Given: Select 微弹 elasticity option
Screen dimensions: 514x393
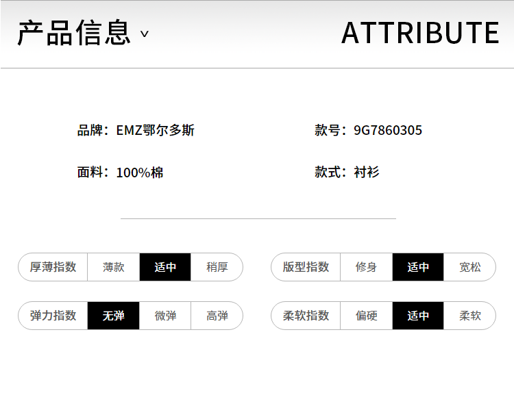Looking at the screenshot, I should [x=165, y=316].
